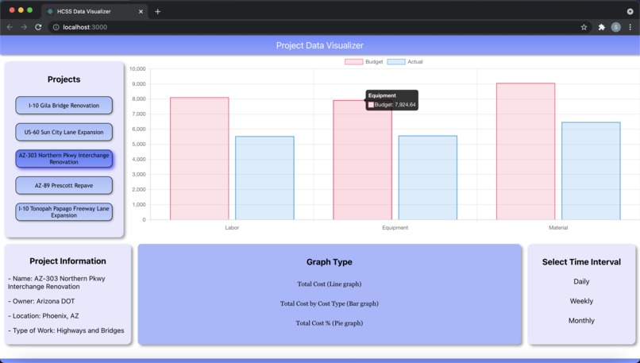Select AZ-89 Prescott Repave project
The height and width of the screenshot is (363, 640).
tap(64, 185)
